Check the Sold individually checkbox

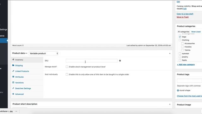click(x=67, y=74)
